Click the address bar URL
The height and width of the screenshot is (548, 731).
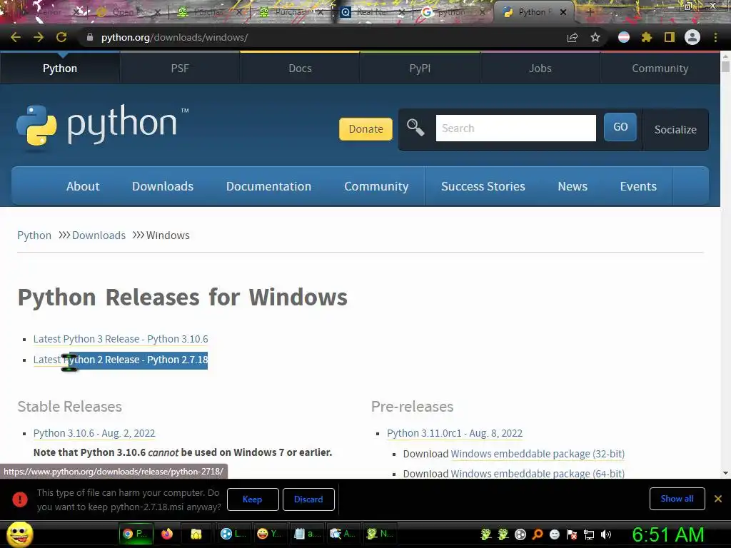pos(174,37)
